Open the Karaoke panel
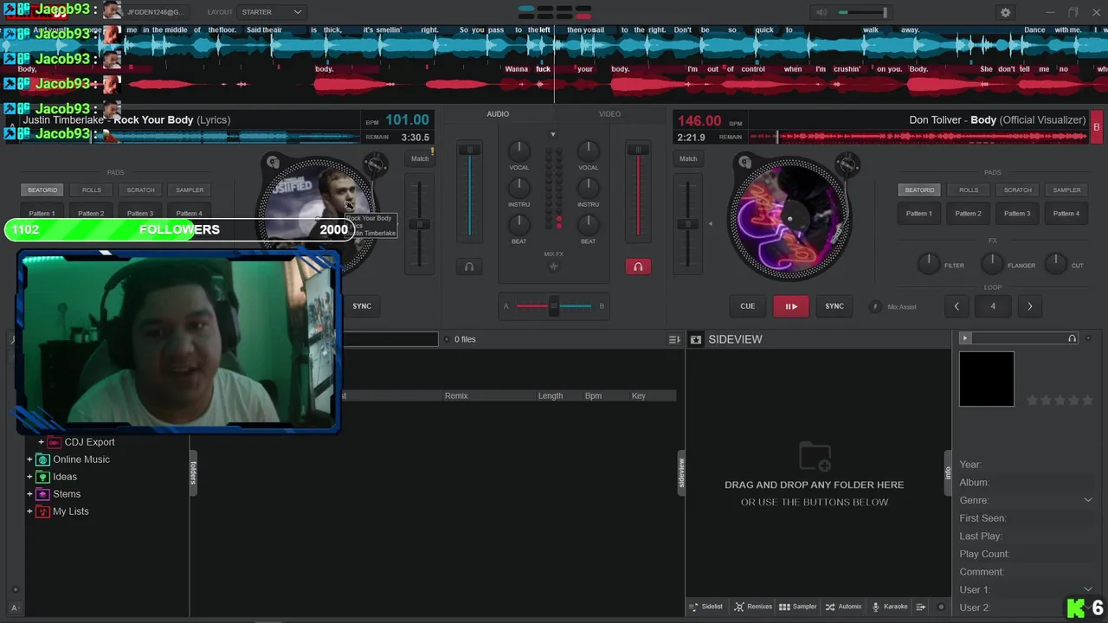The image size is (1108, 623). pyautogui.click(x=890, y=607)
